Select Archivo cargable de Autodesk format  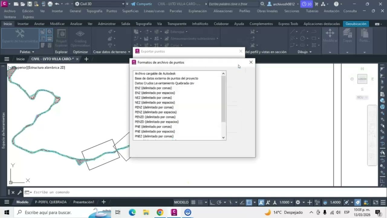(155, 74)
